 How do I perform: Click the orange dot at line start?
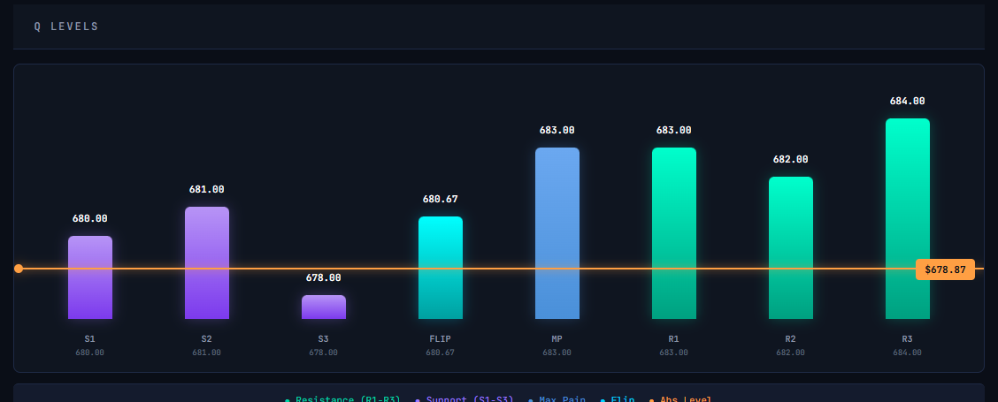tap(19, 269)
